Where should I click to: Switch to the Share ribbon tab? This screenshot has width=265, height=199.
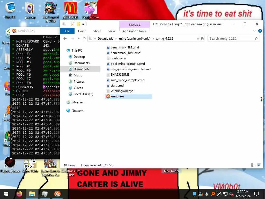(97, 31)
